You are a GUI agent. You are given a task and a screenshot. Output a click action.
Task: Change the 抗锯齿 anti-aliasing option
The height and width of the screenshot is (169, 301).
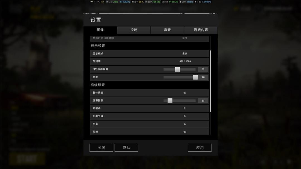(149, 108)
